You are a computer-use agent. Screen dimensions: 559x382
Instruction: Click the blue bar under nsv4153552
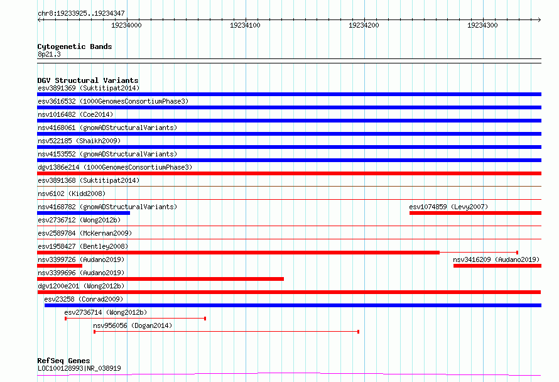(289, 160)
